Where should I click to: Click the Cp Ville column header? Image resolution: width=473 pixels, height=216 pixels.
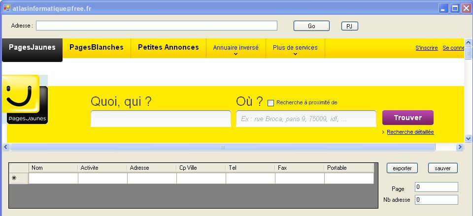click(201, 168)
